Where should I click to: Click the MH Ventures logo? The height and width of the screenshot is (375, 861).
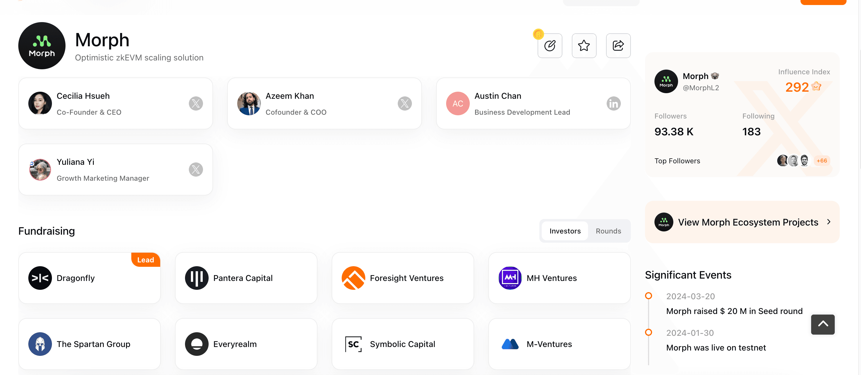tap(510, 278)
